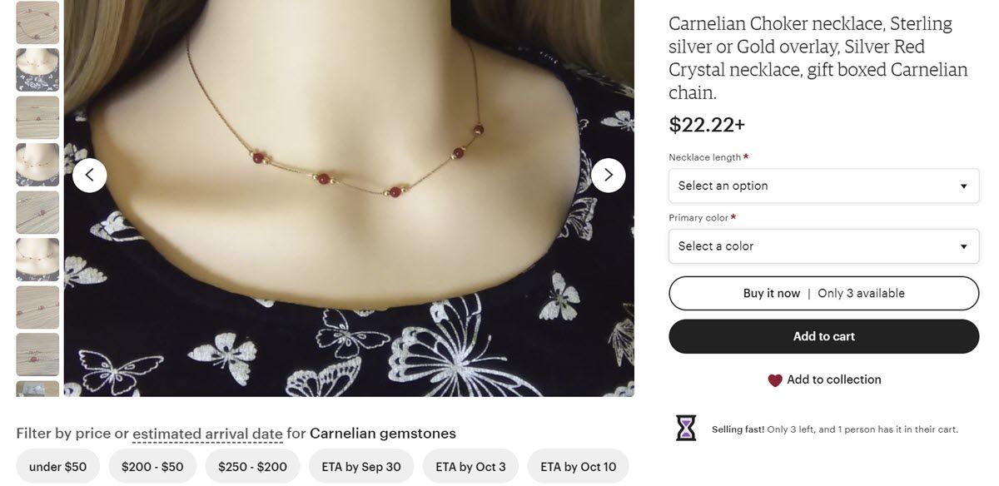Show the next product photo

point(609,176)
